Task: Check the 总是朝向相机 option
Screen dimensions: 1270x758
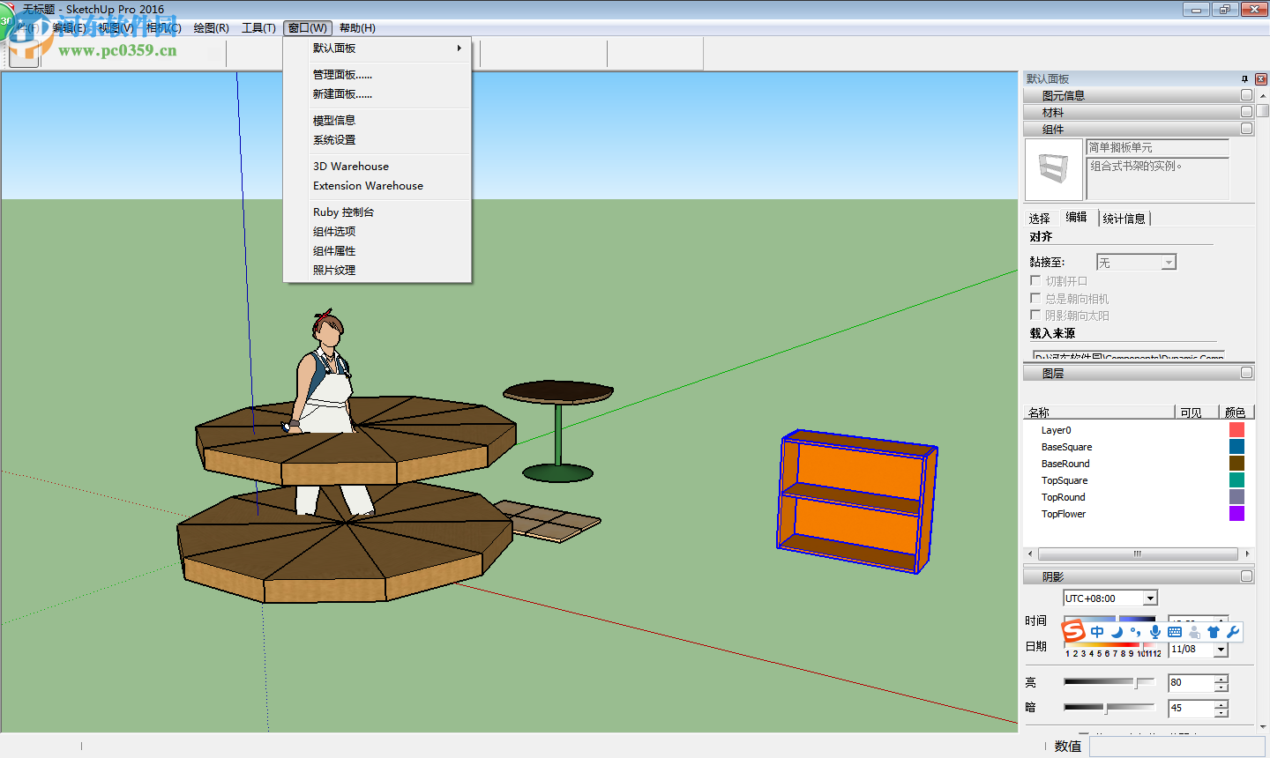Action: click(x=1035, y=298)
